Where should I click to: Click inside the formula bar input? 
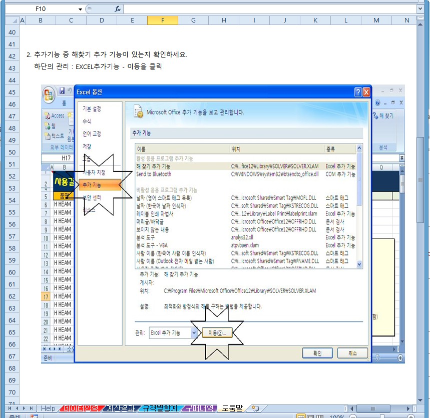270,9
